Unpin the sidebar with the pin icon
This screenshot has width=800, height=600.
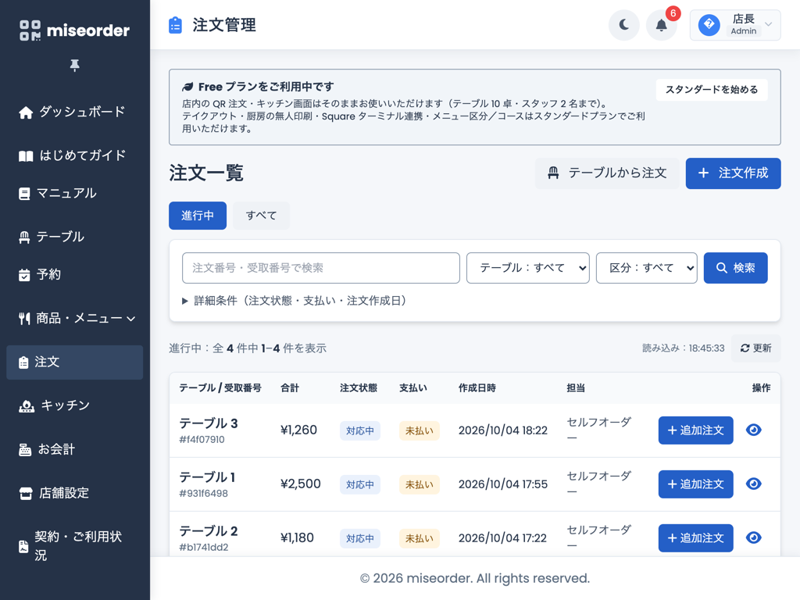coord(74,66)
